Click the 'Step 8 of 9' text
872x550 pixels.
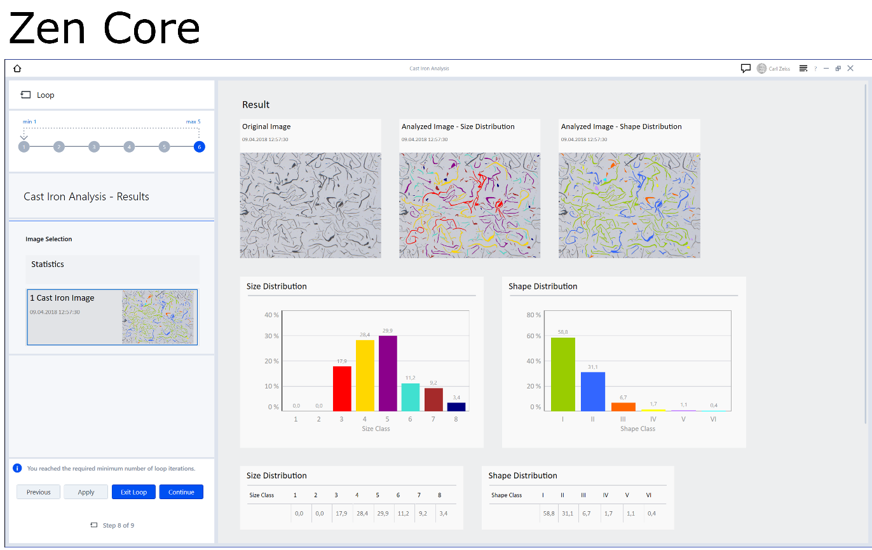pos(118,525)
